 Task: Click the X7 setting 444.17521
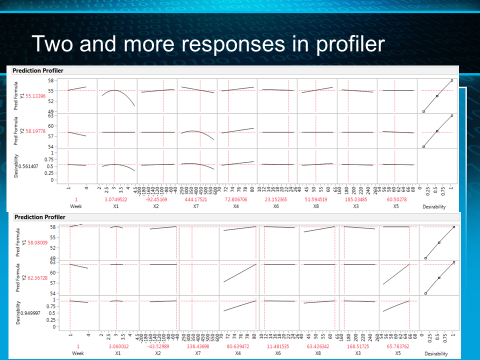coord(196,199)
